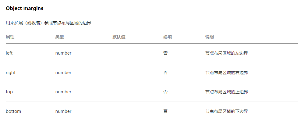Image resolution: width=301 pixels, height=122 pixels.
Task: Click the 说明 column header
Action: click(209, 37)
